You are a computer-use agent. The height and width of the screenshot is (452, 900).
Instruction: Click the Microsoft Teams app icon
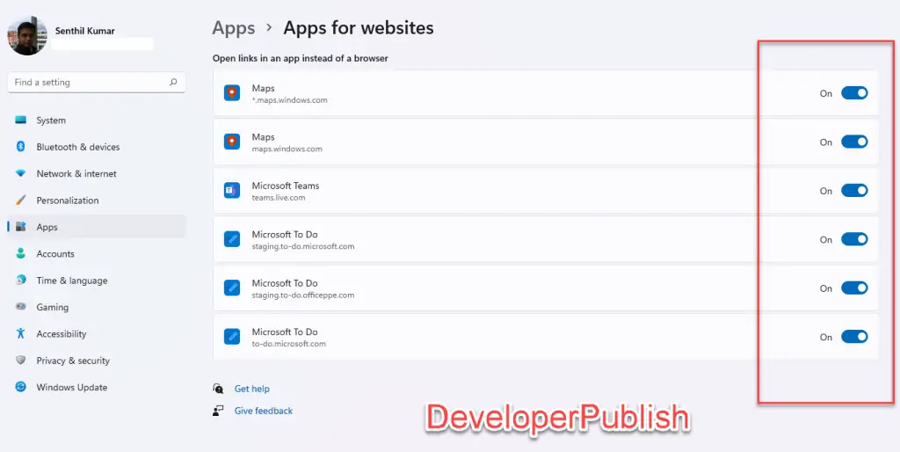232,191
